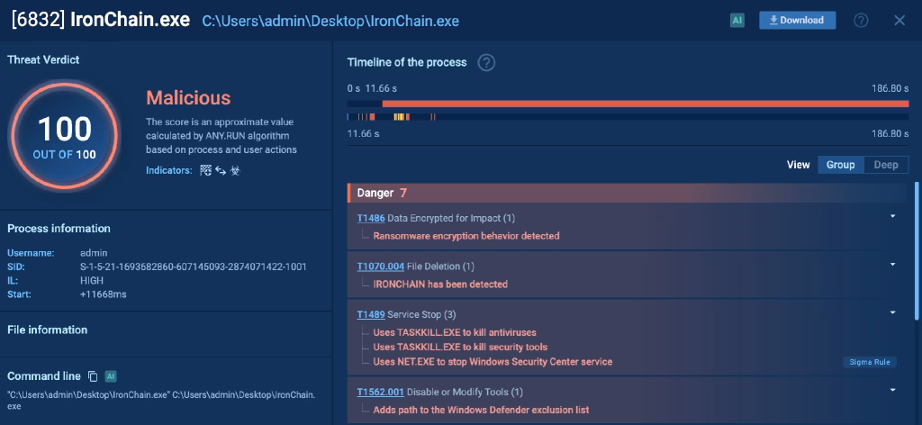Open the T1070.004 technique link

click(381, 267)
